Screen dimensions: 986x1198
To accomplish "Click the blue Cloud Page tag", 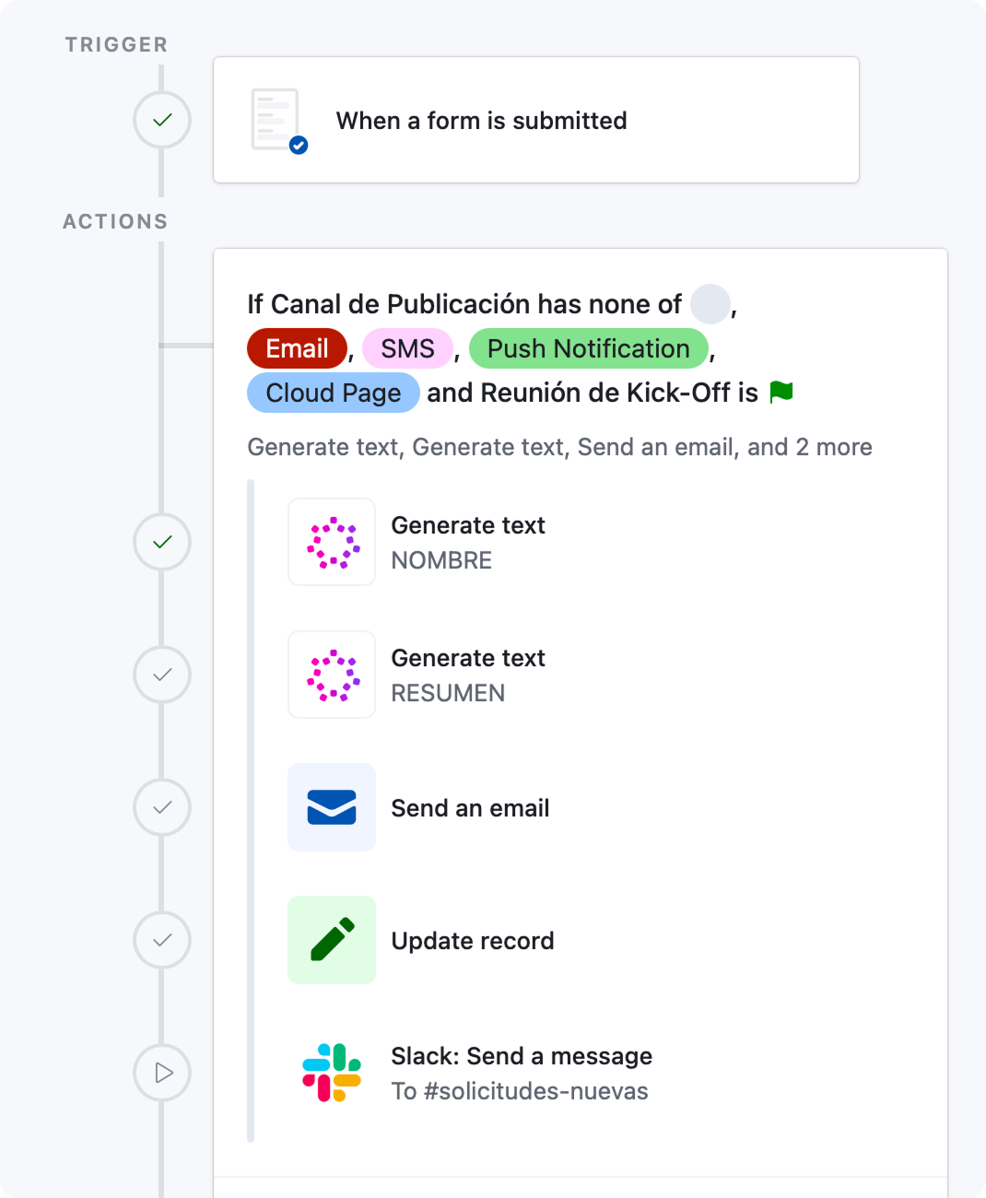I will pyautogui.click(x=334, y=393).
